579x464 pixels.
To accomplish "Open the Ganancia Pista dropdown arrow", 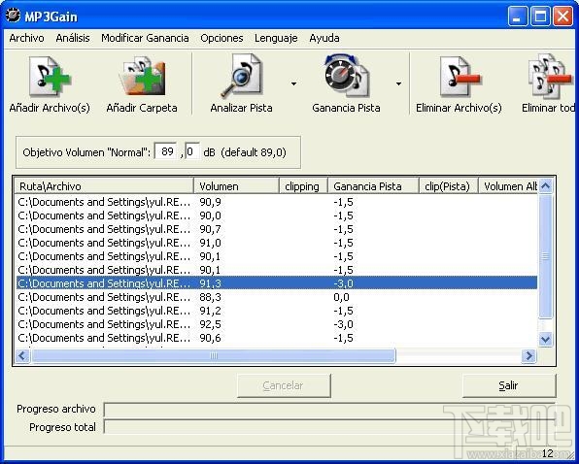I will click(x=398, y=84).
